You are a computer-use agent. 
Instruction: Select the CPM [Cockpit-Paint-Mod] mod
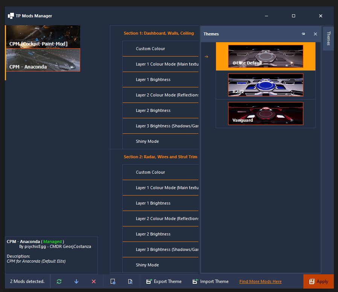click(43, 37)
